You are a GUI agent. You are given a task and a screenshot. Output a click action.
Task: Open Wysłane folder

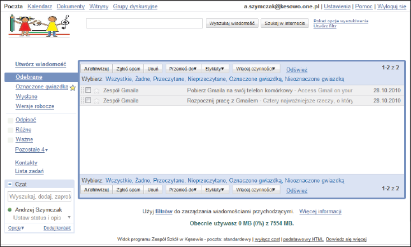(26, 97)
